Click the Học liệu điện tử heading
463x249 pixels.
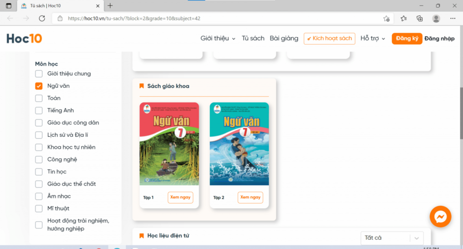coord(168,236)
